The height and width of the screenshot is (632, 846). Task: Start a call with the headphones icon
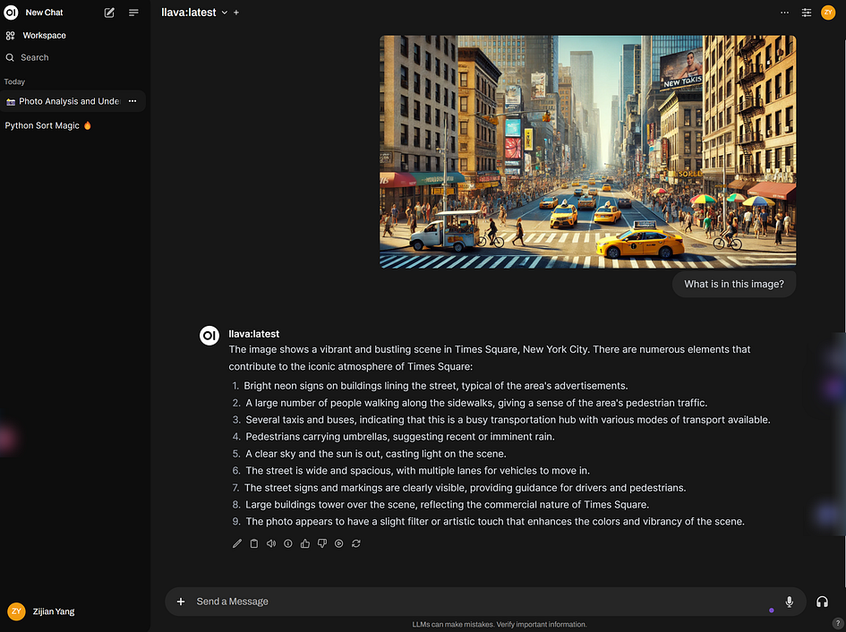pyautogui.click(x=822, y=602)
